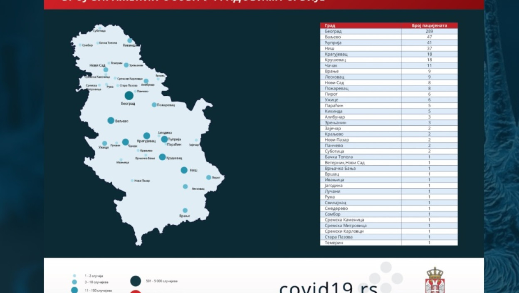Viewport: 519px width, 293px height.
Task: Select the Пожаревац table row
Action: click(x=389, y=88)
